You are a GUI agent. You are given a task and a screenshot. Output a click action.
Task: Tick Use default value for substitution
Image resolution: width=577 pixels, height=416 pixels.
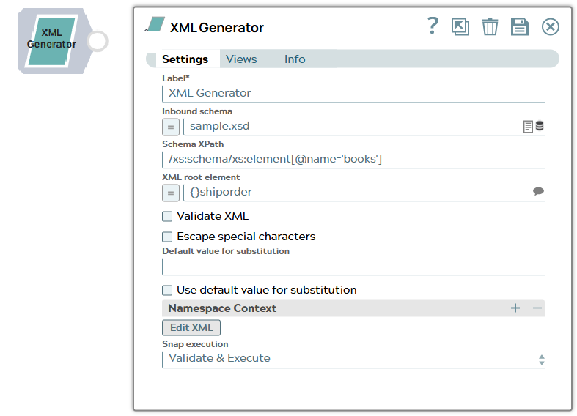point(167,290)
